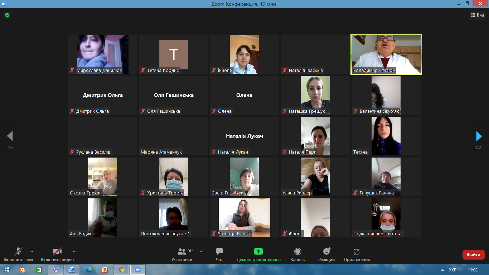The image size is (489, 275).
Task: Open the participants list (Участники)
Action: click(x=182, y=254)
